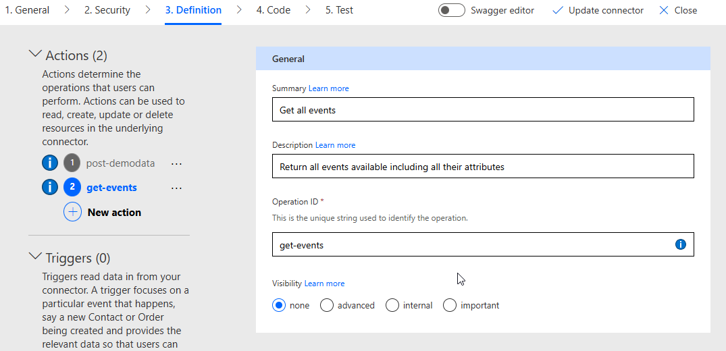
Task: Click the New action button label
Action: pyautogui.click(x=114, y=212)
